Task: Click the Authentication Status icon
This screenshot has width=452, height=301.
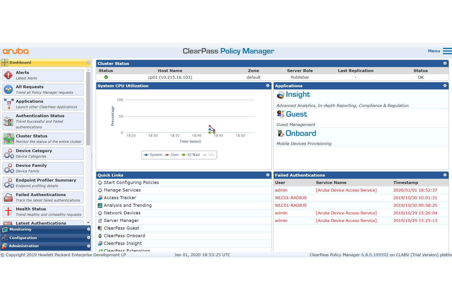Action: pos(8,121)
